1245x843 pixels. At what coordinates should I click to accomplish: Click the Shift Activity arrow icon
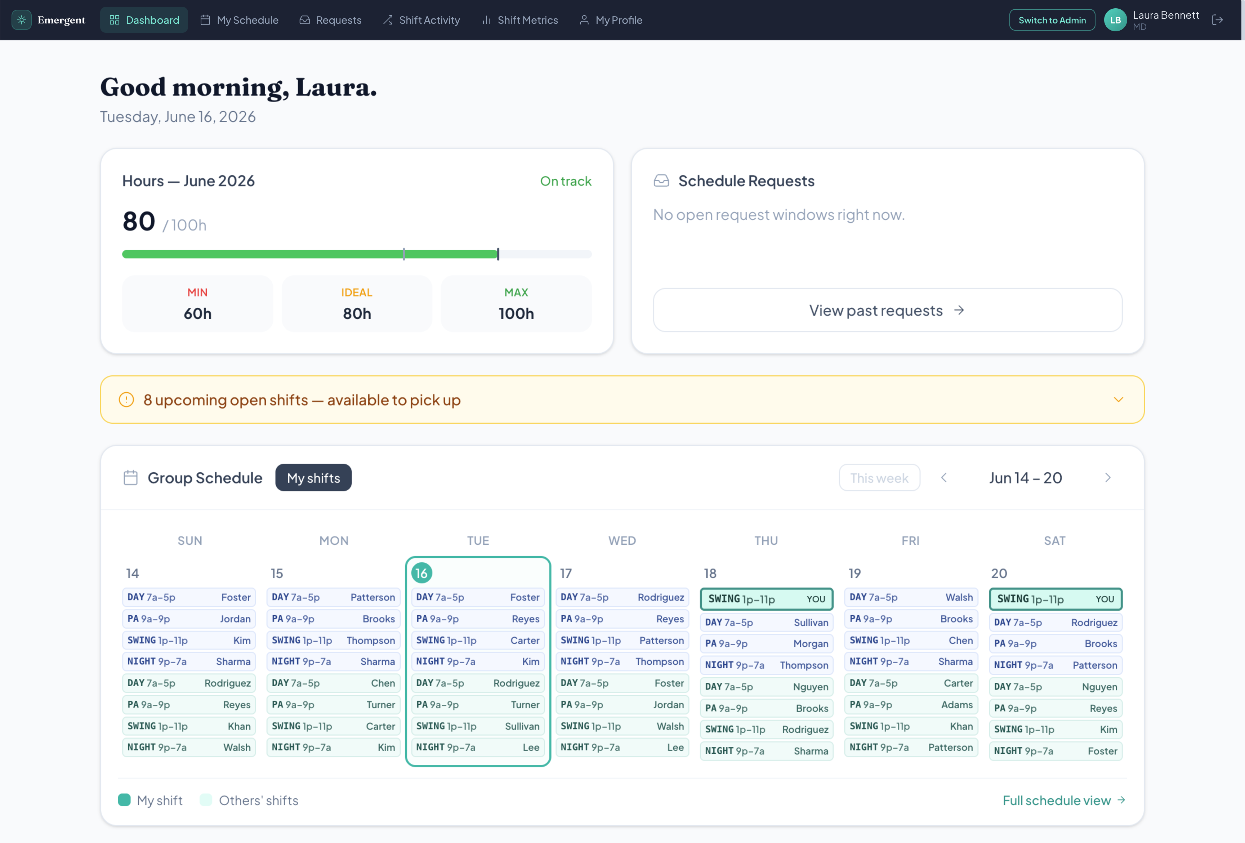point(388,20)
